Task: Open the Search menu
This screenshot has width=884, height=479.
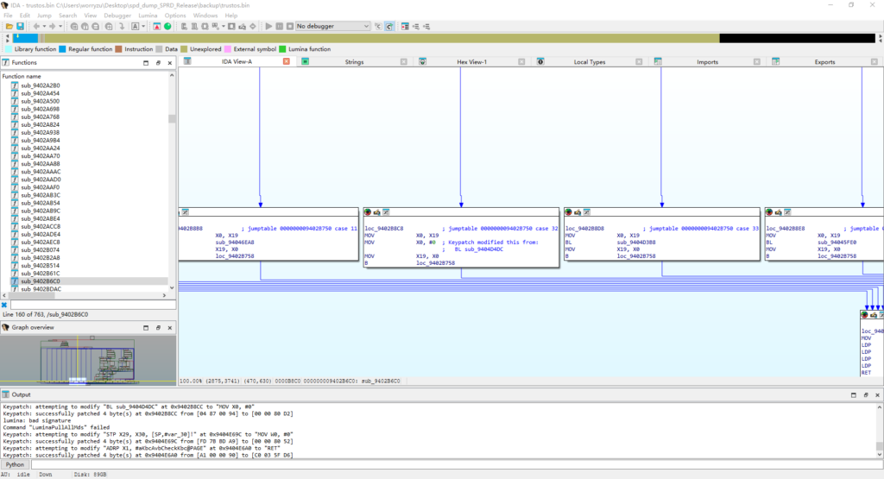Action: tap(67, 16)
